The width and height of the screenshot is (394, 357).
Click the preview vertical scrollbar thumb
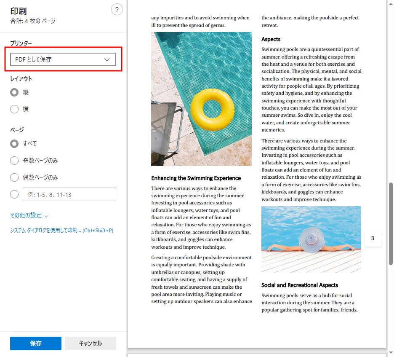pyautogui.click(x=391, y=223)
